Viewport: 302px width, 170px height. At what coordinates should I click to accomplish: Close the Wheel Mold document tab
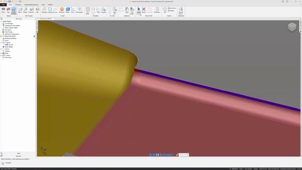54,19
